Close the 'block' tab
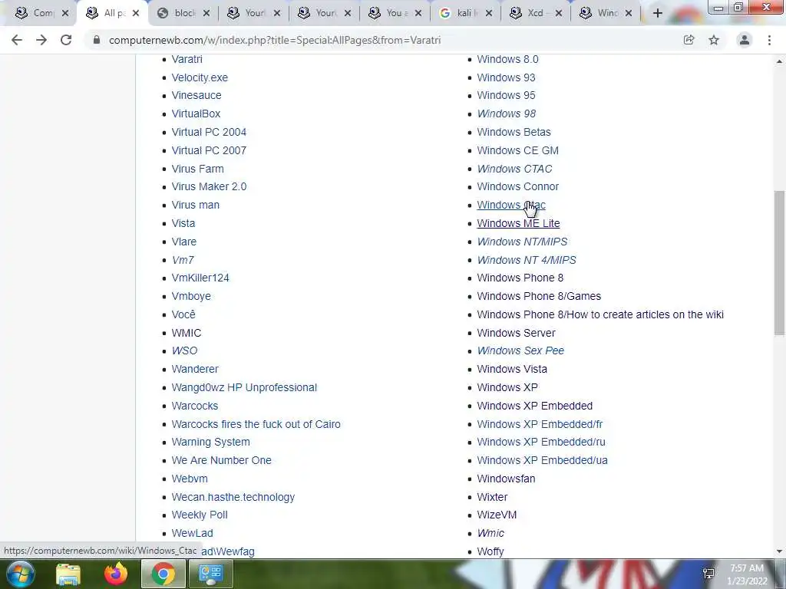This screenshot has height=589, width=786. pyautogui.click(x=206, y=13)
